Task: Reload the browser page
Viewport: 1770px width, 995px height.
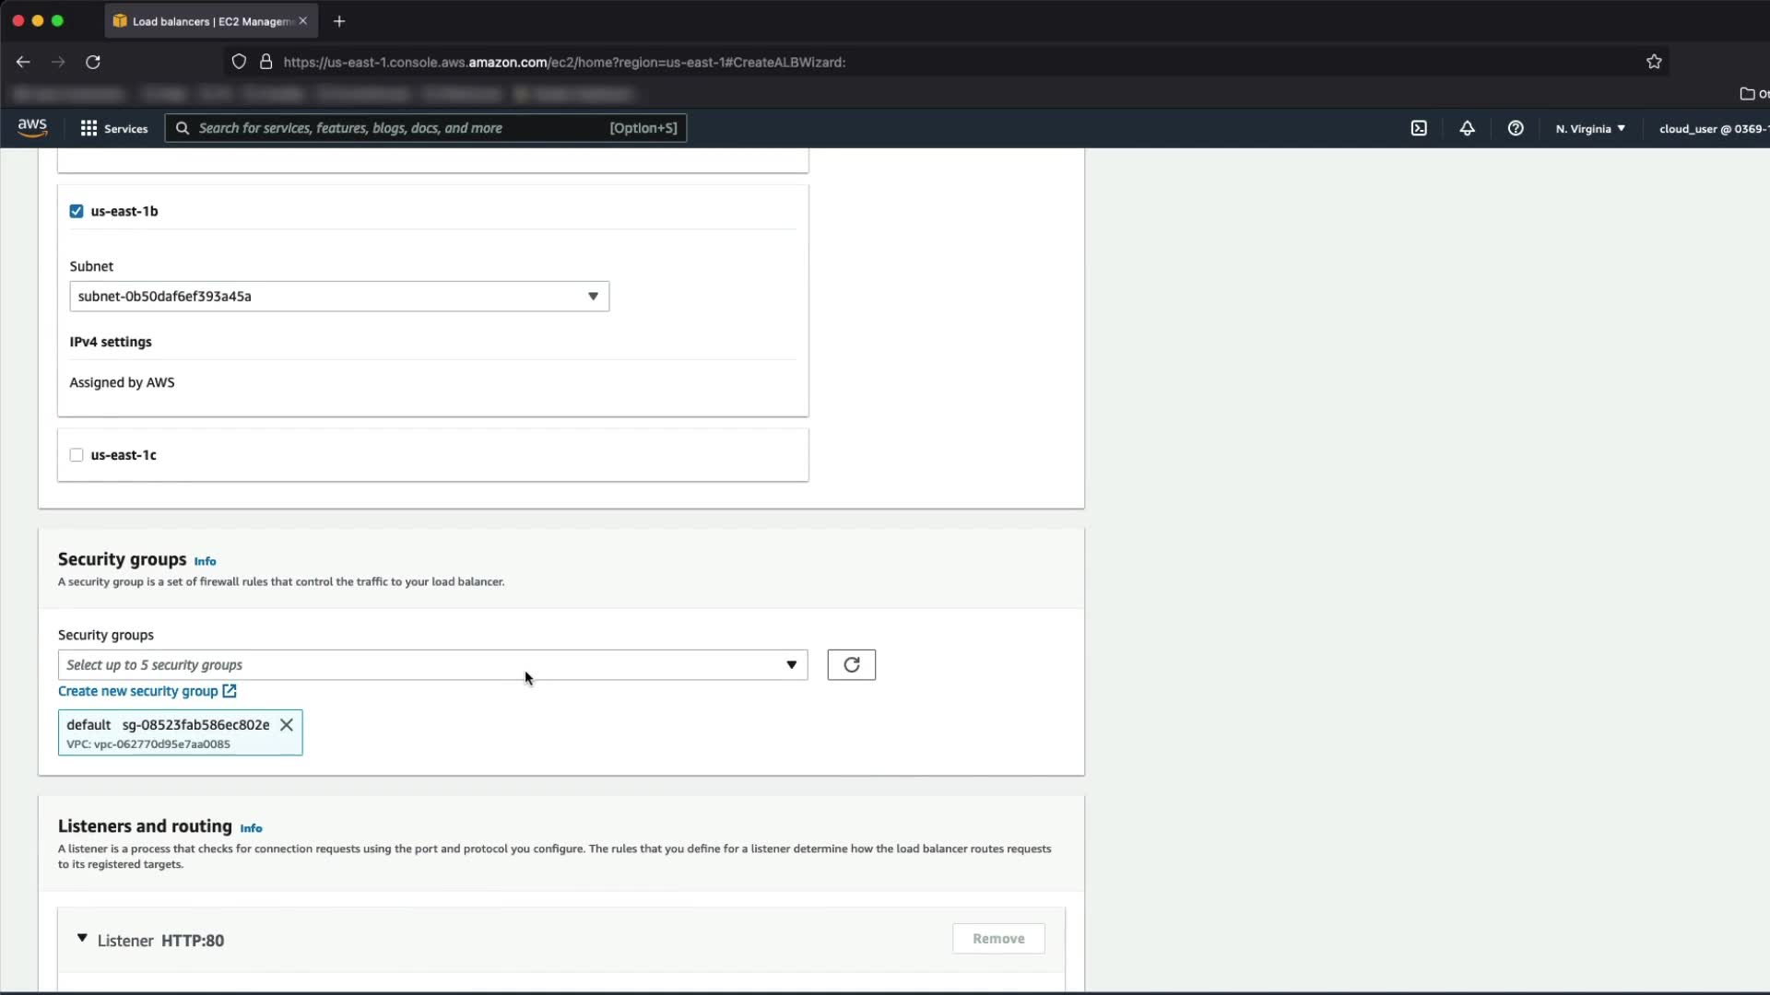Action: (93, 62)
